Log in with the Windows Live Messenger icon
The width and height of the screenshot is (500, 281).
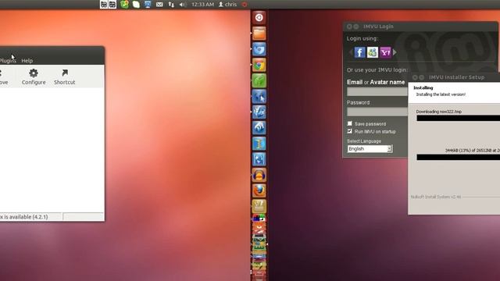tap(373, 52)
